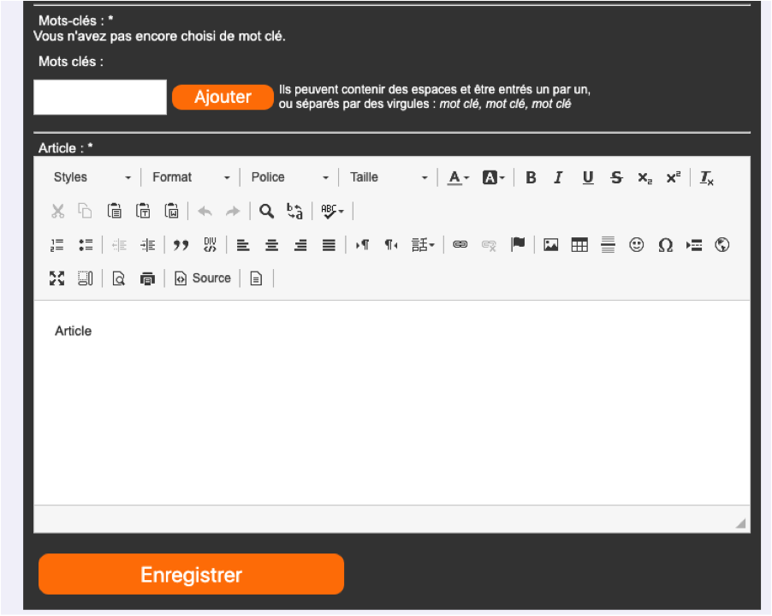Open the Styles dropdown
The height and width of the screenshot is (616, 772).
click(x=92, y=177)
